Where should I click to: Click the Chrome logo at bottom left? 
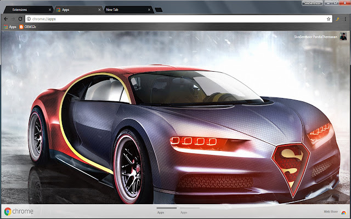[19, 211]
